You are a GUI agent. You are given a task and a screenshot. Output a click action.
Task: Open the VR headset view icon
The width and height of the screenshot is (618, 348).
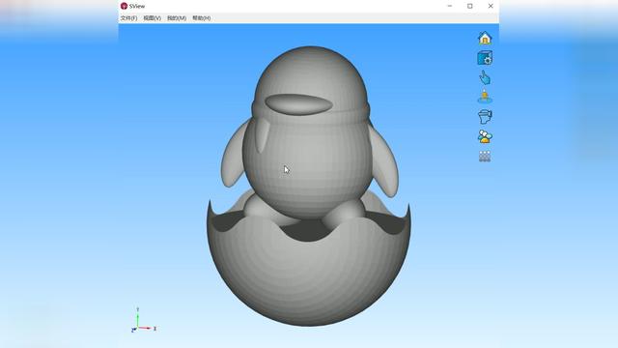(x=485, y=117)
